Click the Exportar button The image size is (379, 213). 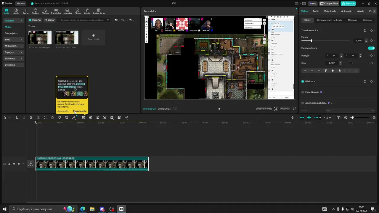348,4
